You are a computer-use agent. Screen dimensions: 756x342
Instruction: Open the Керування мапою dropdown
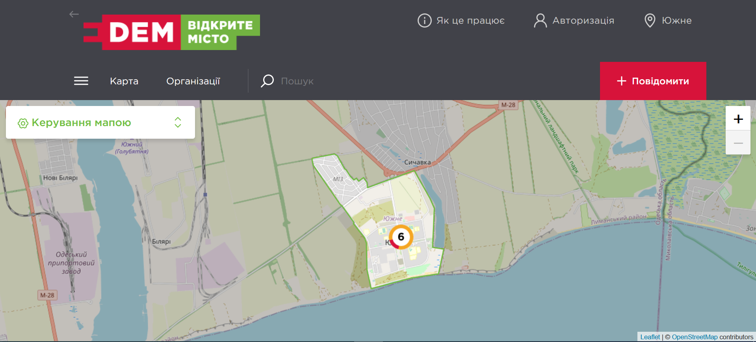[100, 122]
